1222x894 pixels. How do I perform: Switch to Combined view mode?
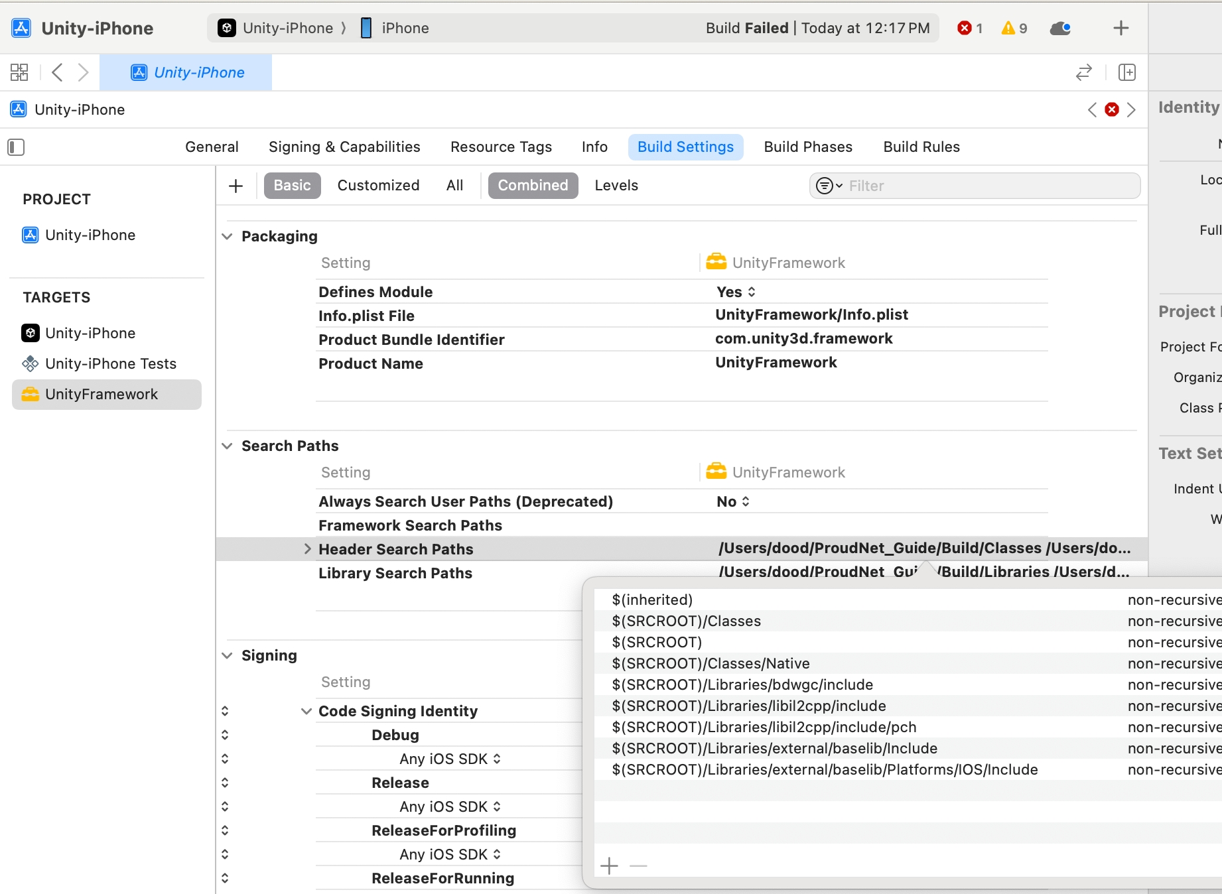[x=533, y=186]
